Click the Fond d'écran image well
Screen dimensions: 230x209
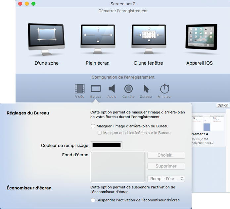[118, 167]
